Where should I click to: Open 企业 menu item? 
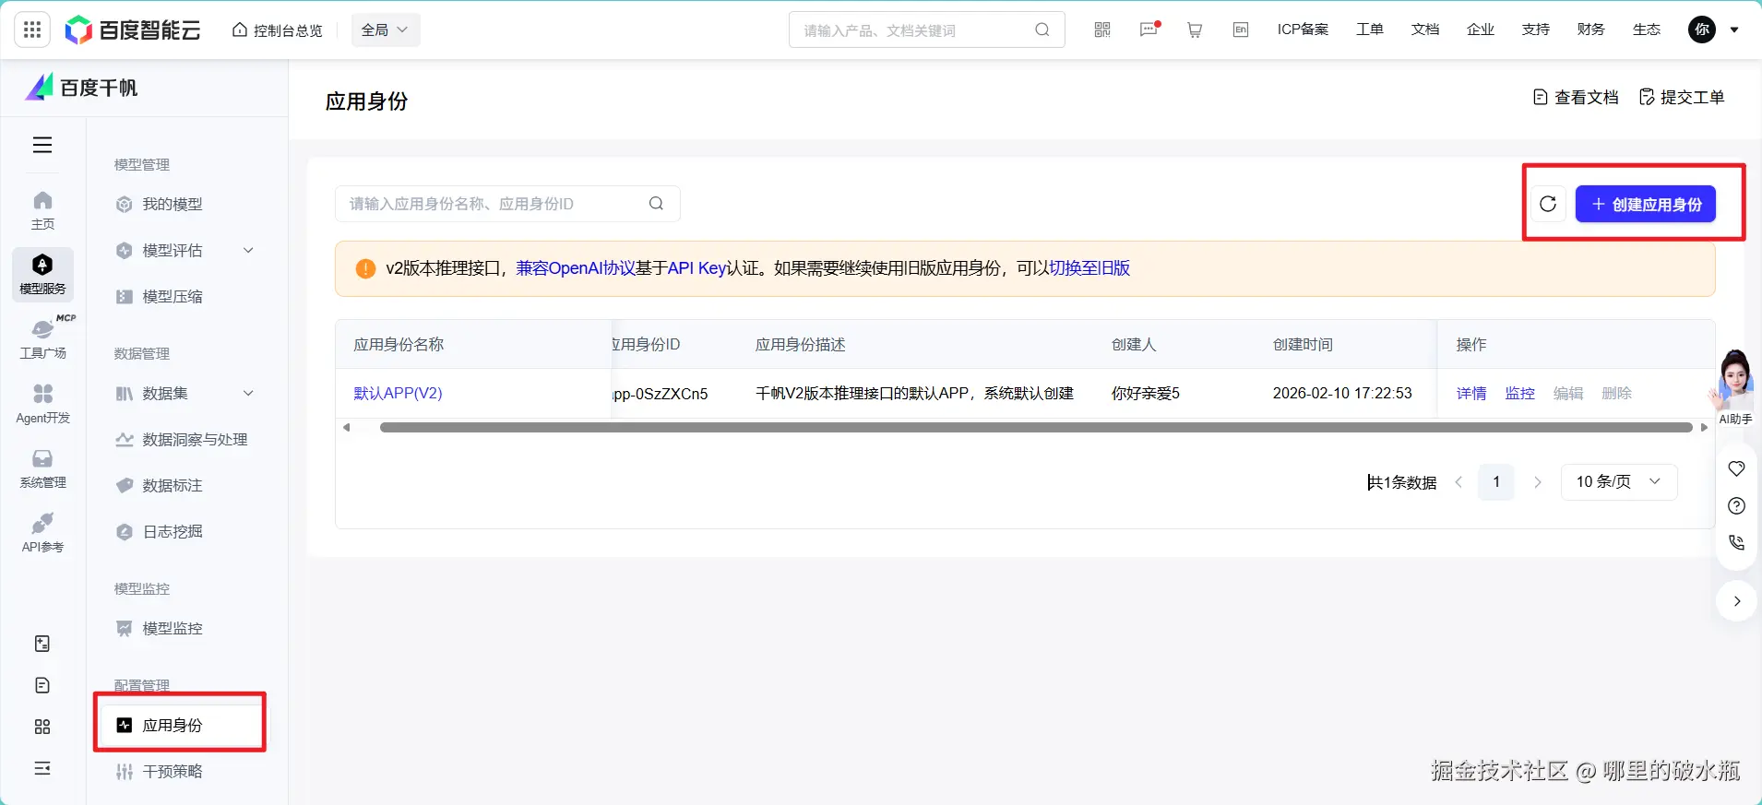(1481, 30)
